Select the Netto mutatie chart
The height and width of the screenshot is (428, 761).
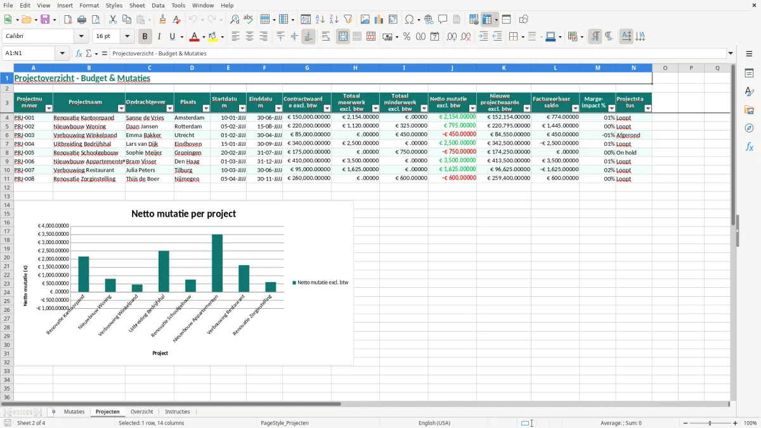[x=184, y=283]
